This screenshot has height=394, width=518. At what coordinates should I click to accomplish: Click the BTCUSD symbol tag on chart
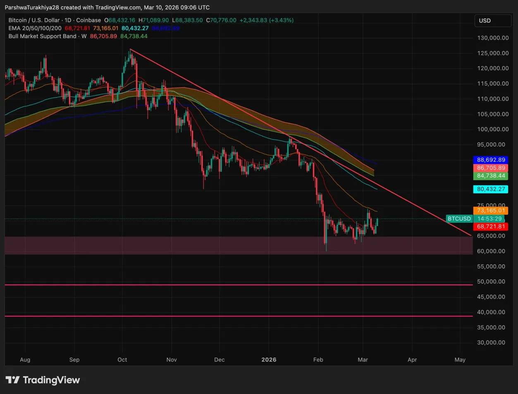[x=459, y=219]
